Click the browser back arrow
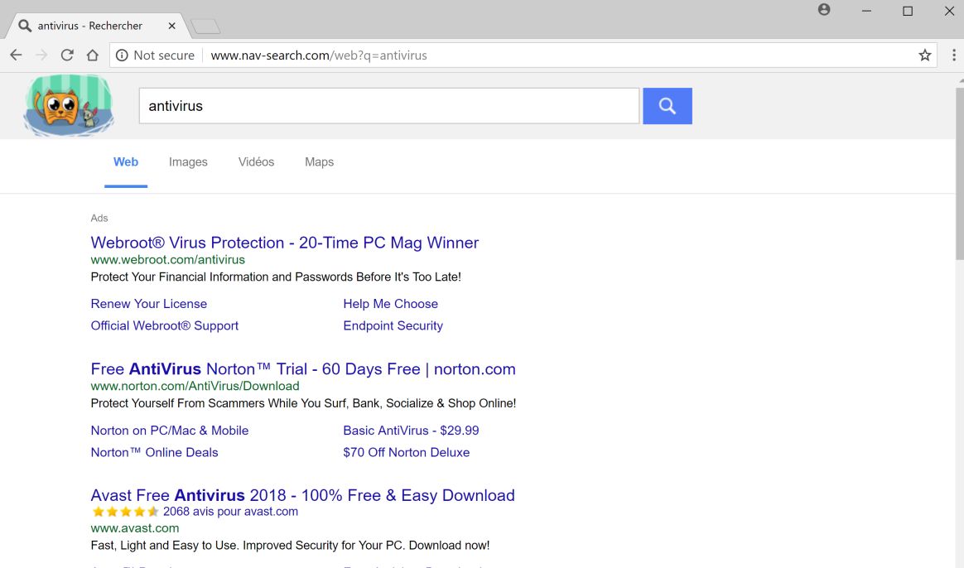 click(x=16, y=55)
